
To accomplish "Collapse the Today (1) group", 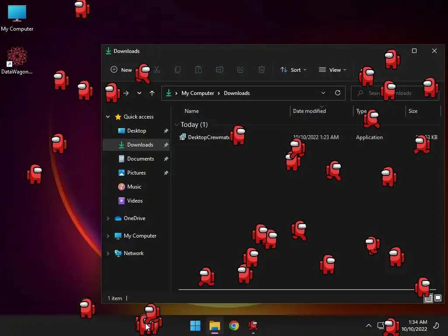I will point(177,125).
